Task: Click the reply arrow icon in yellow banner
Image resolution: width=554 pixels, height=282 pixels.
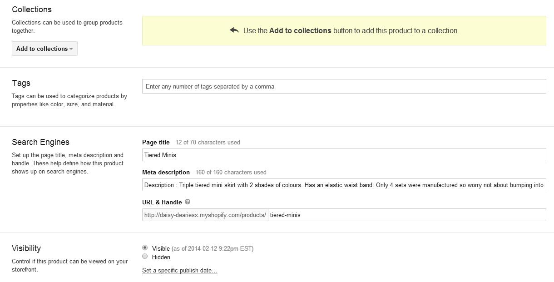Action: pos(234,30)
